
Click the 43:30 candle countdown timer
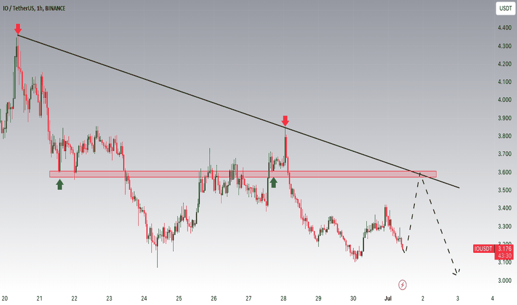[x=504, y=256]
